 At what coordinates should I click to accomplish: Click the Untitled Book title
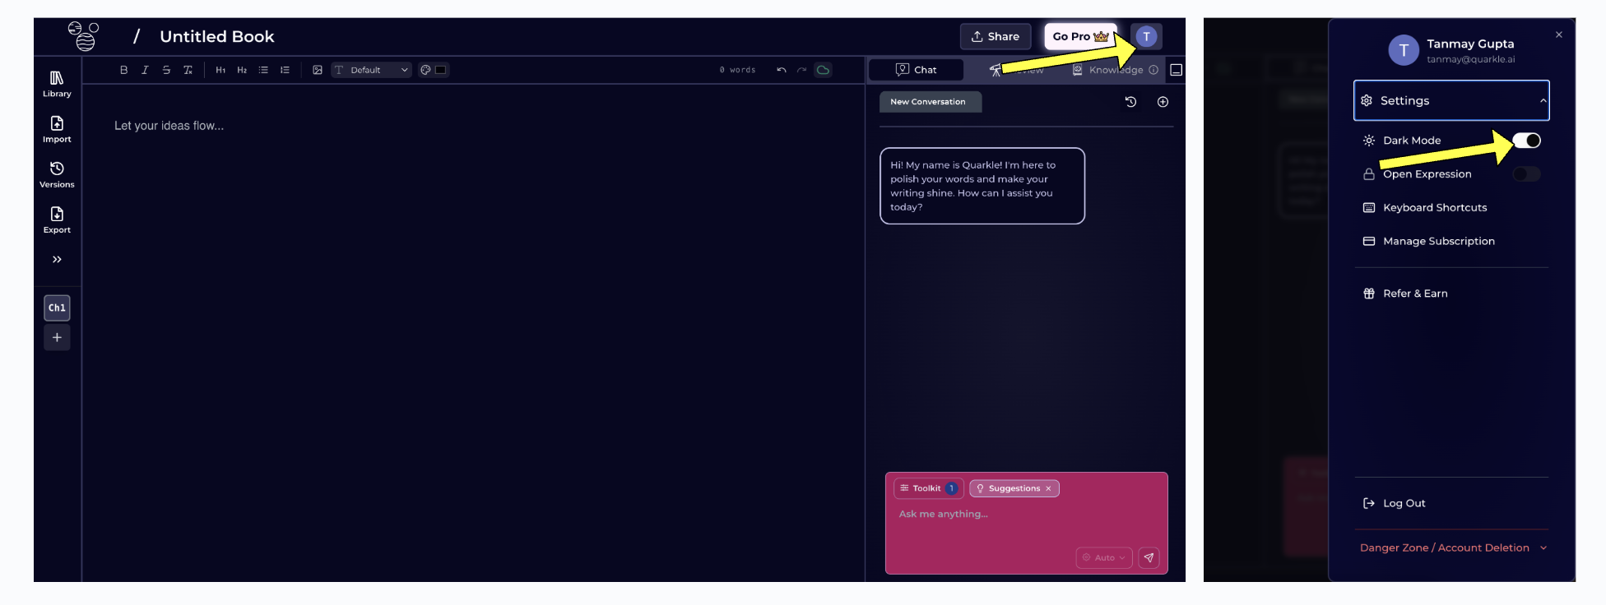[x=217, y=37]
